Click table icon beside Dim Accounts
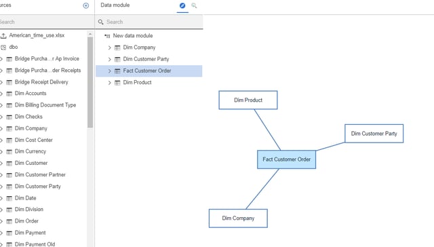The height and width of the screenshot is (247, 434). point(9,94)
